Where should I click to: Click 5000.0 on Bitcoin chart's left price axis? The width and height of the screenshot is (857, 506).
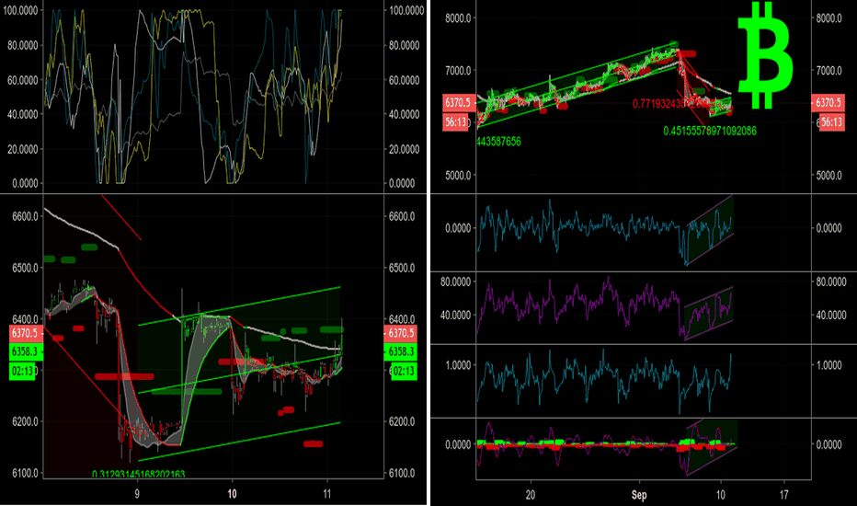(x=458, y=175)
